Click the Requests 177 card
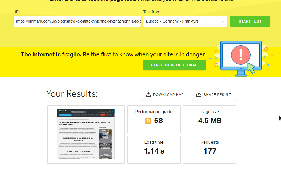 tap(210, 150)
